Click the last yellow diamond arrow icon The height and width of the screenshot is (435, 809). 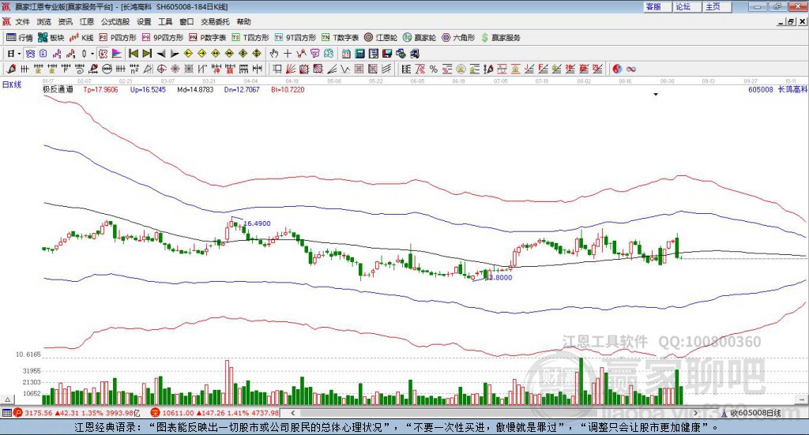257,54
